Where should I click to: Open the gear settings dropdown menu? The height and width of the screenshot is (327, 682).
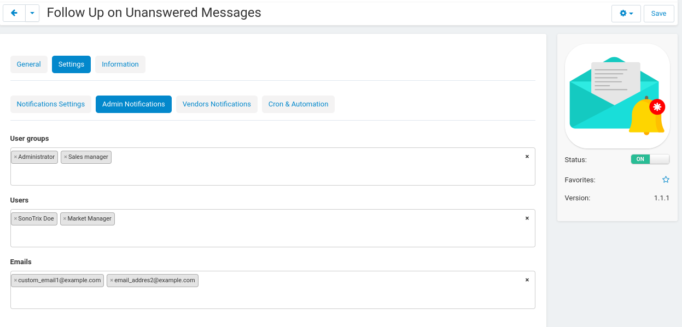point(626,13)
